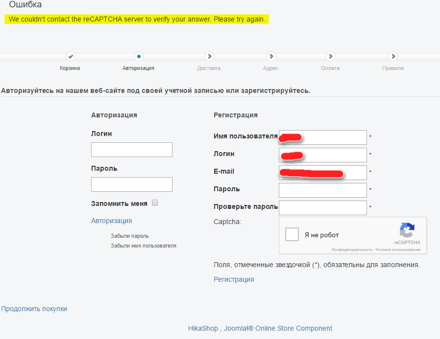440x339 pixels.
Task: Click the registration Пароль input field
Action: point(322,190)
